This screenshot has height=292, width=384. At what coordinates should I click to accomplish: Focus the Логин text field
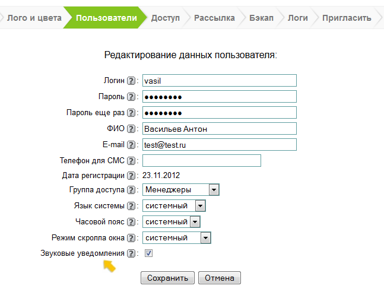click(219, 81)
